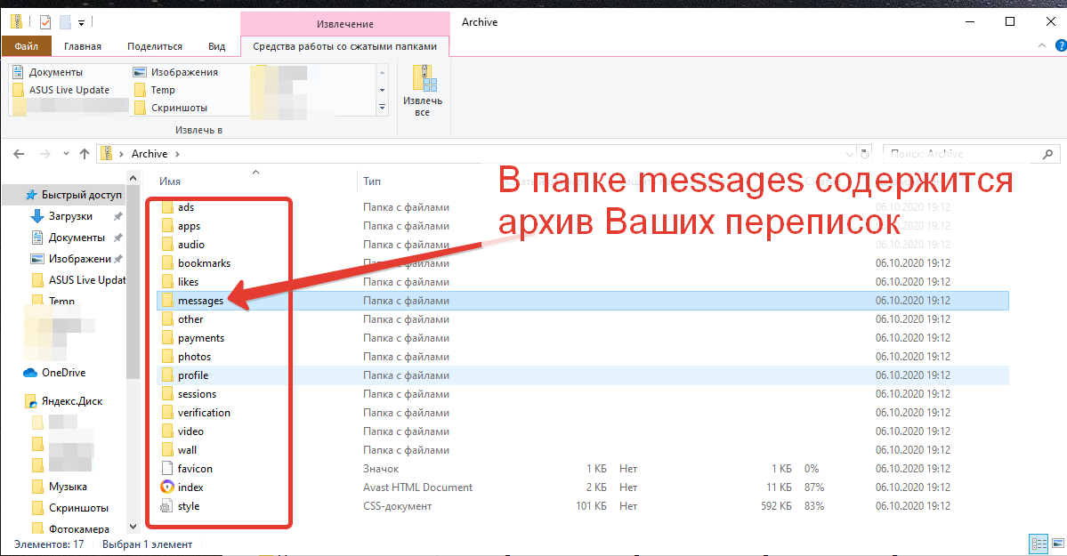This screenshot has width=1067, height=556.
Task: Extract to ASUS Live Update destination
Action: [61, 90]
